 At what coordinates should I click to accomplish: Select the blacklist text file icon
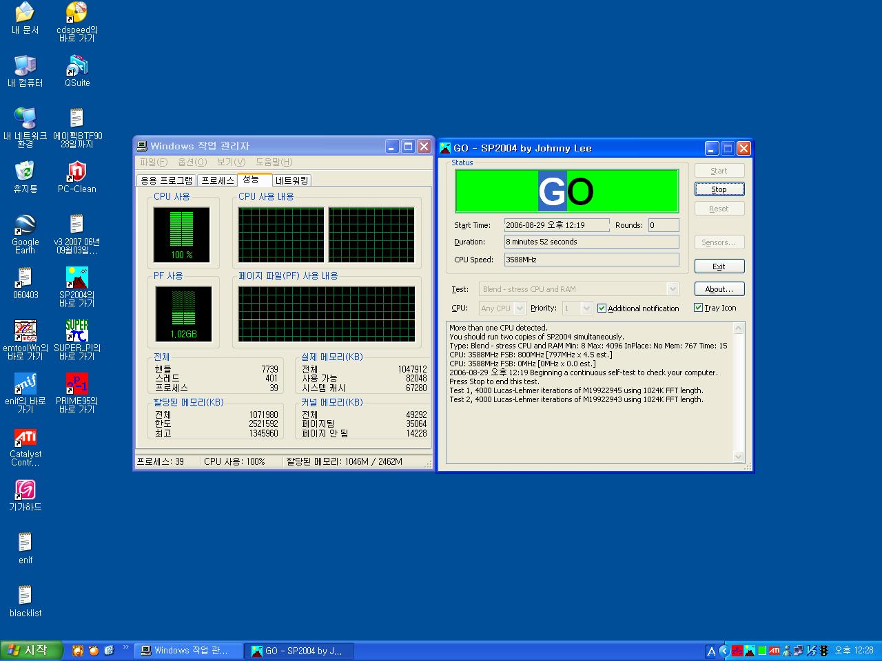[x=25, y=602]
